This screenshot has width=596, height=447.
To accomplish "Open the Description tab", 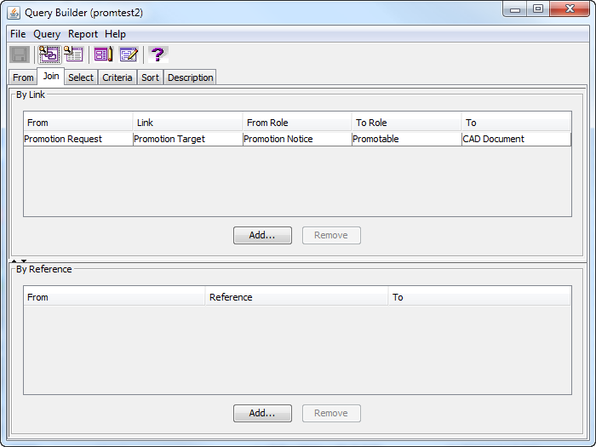I will (x=190, y=77).
